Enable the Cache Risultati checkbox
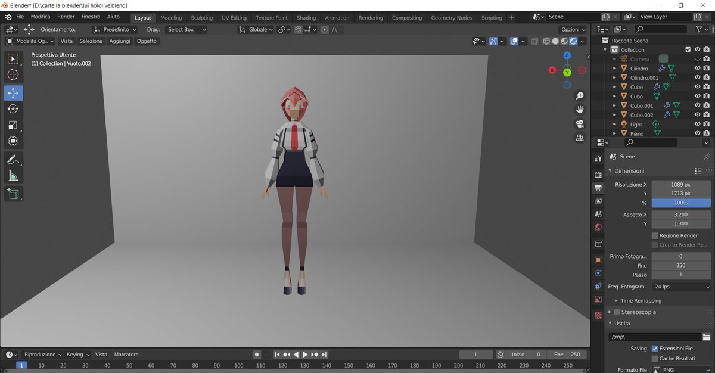Screen dimensions: 715x373 click(655, 358)
